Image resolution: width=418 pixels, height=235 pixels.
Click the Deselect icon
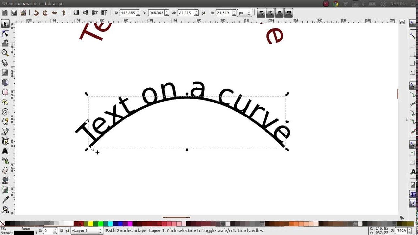(23, 13)
